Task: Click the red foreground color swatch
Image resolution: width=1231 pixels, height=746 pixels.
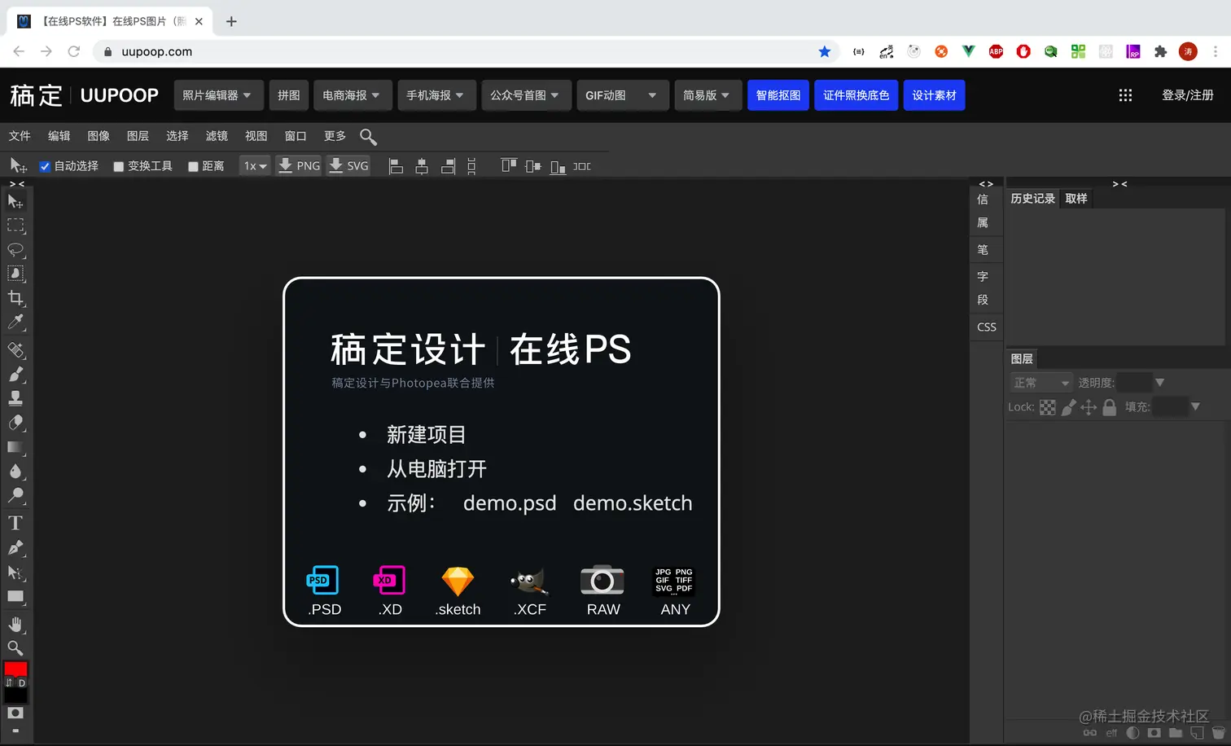Action: (15, 669)
